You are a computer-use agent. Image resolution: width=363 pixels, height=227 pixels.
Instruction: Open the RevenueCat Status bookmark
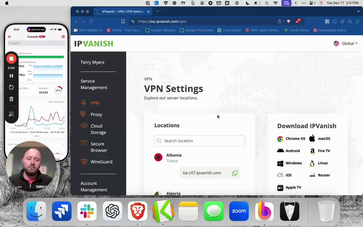(x=329, y=30)
